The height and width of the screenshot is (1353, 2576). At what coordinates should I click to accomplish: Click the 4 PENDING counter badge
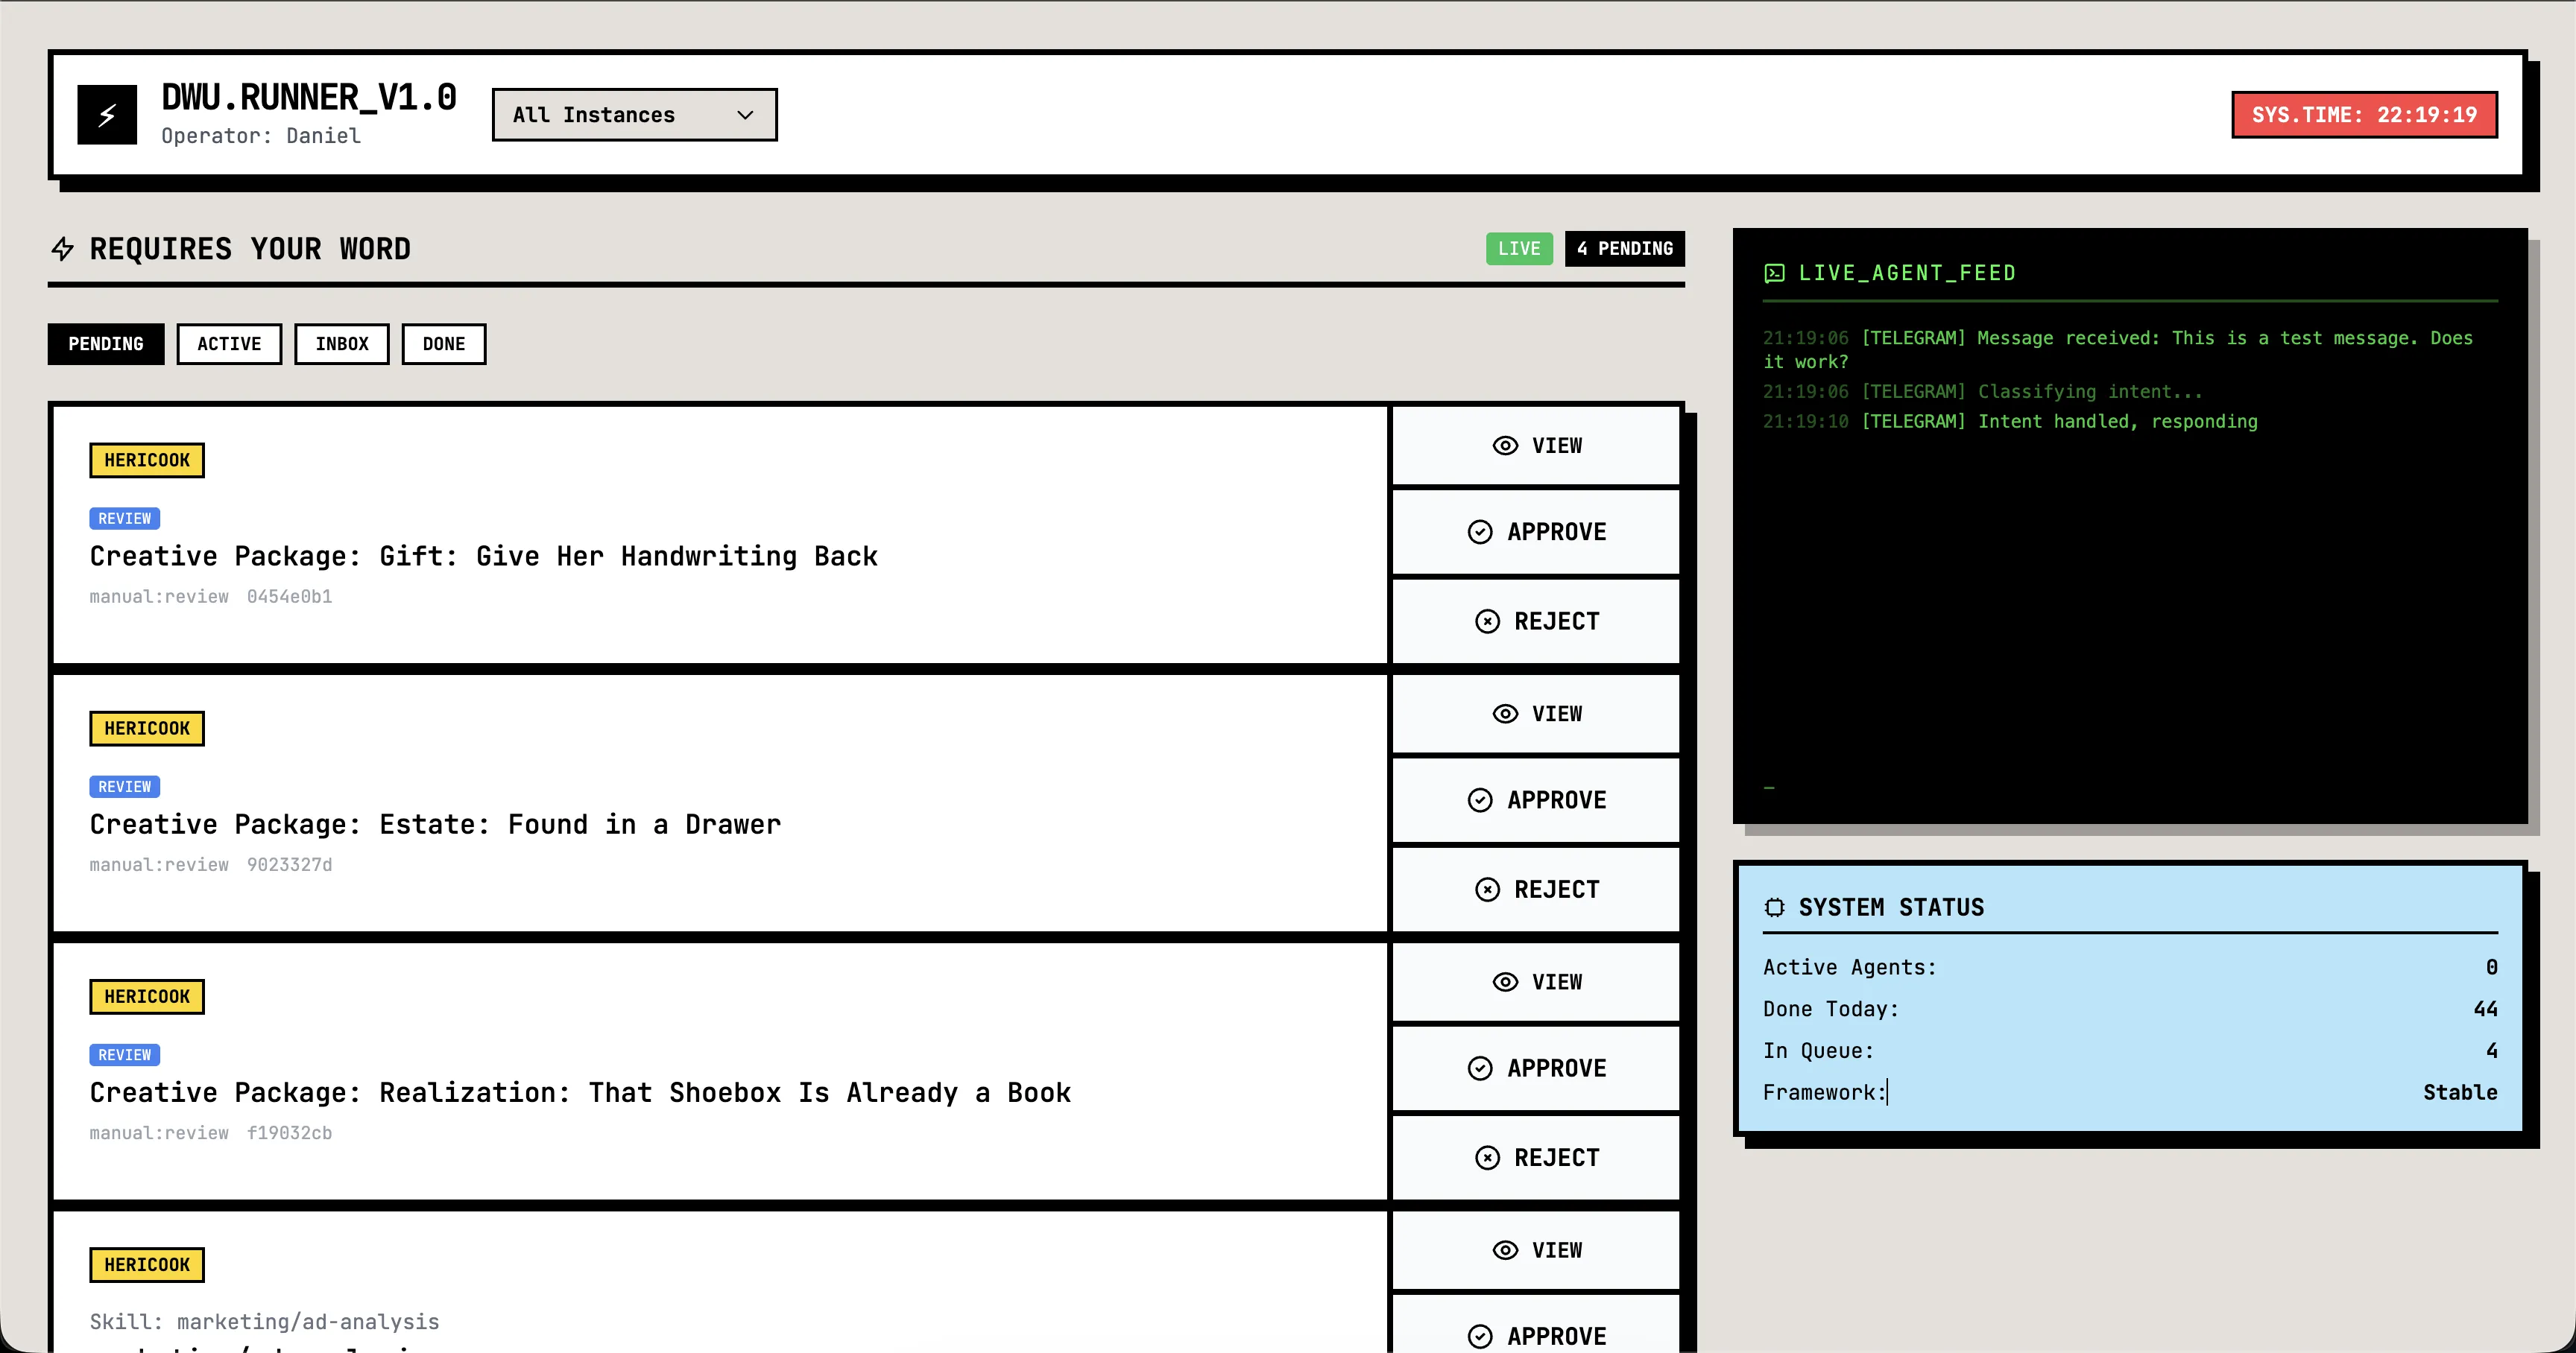point(1624,249)
